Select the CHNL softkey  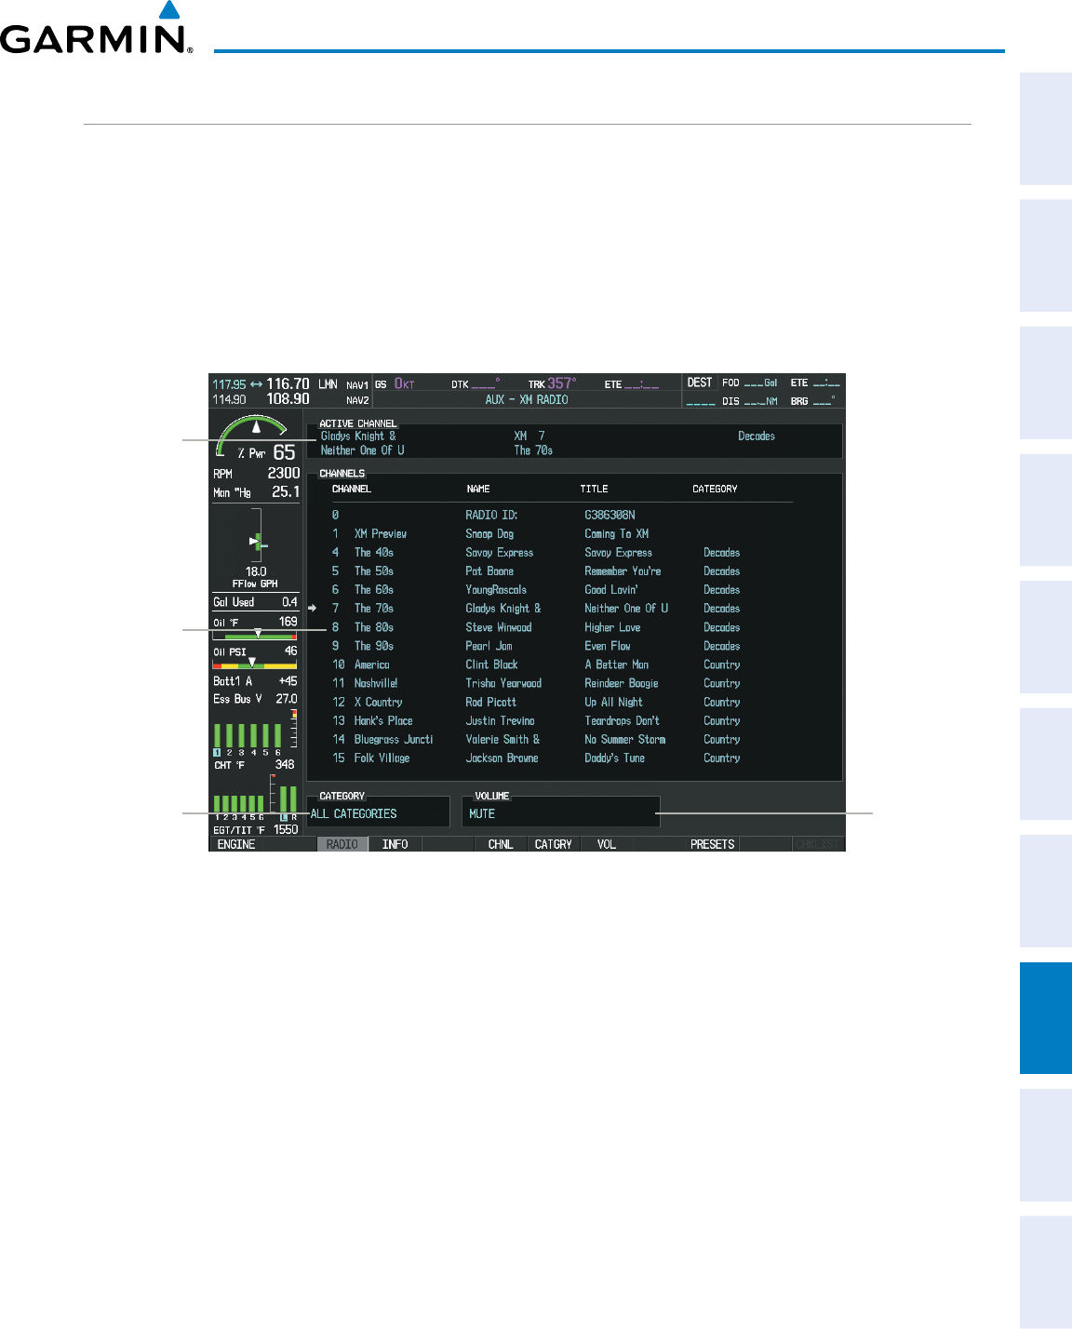pos(501,844)
